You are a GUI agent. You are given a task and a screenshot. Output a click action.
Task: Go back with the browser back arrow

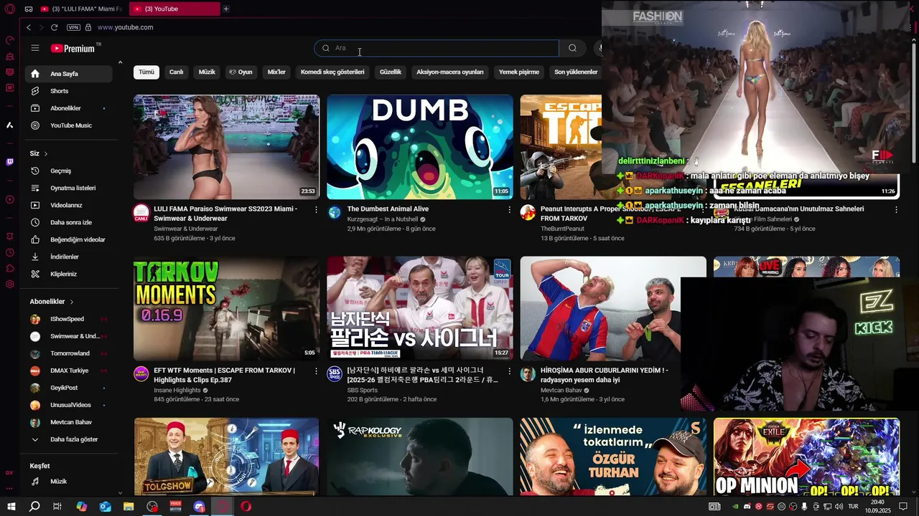pyautogui.click(x=29, y=27)
